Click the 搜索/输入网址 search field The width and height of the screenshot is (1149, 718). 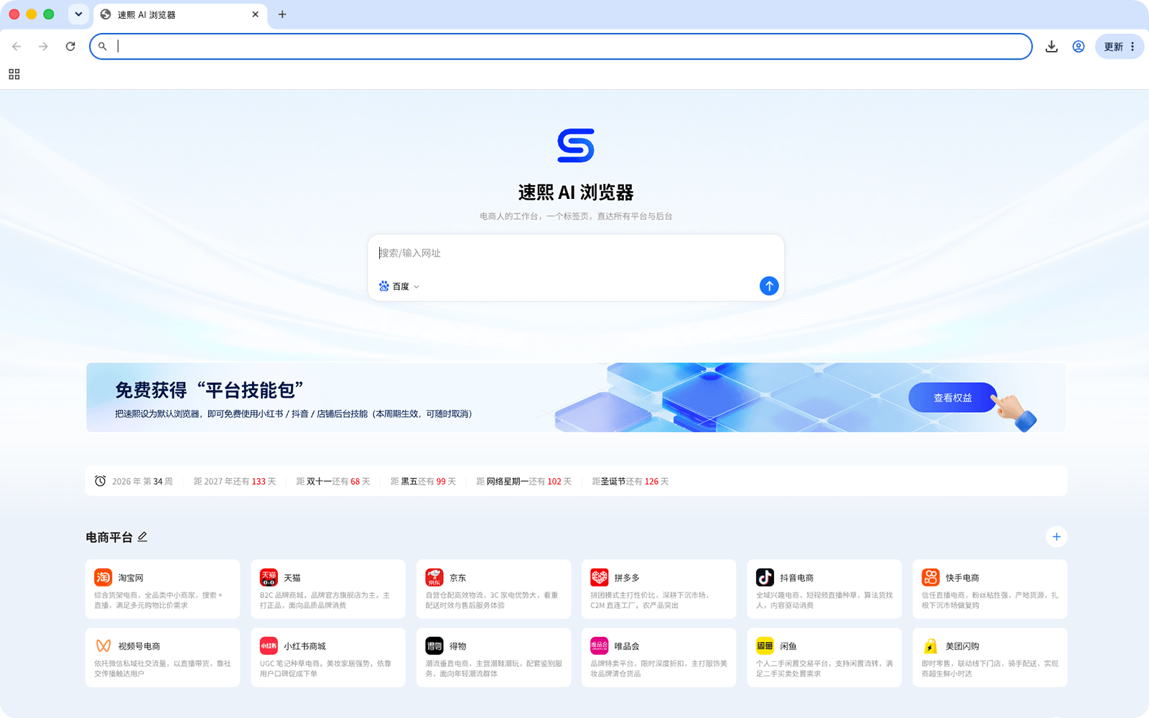pyautogui.click(x=575, y=253)
